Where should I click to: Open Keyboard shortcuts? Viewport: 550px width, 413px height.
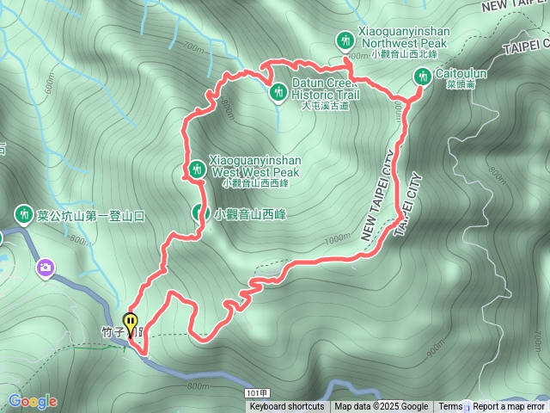pos(286,407)
